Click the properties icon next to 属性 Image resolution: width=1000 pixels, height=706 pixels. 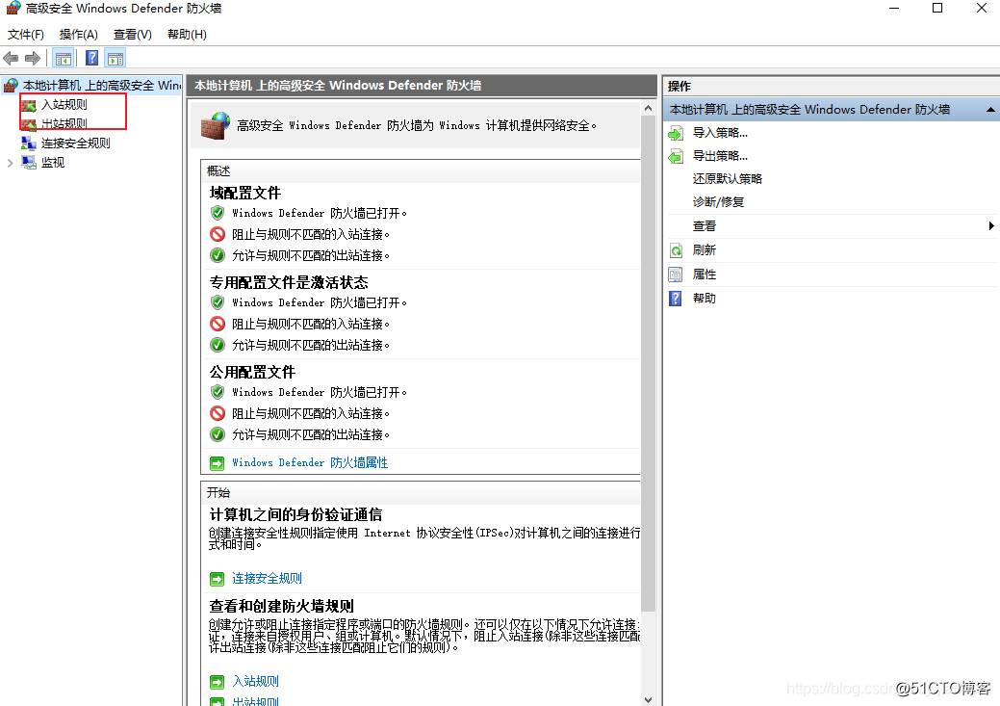point(676,275)
